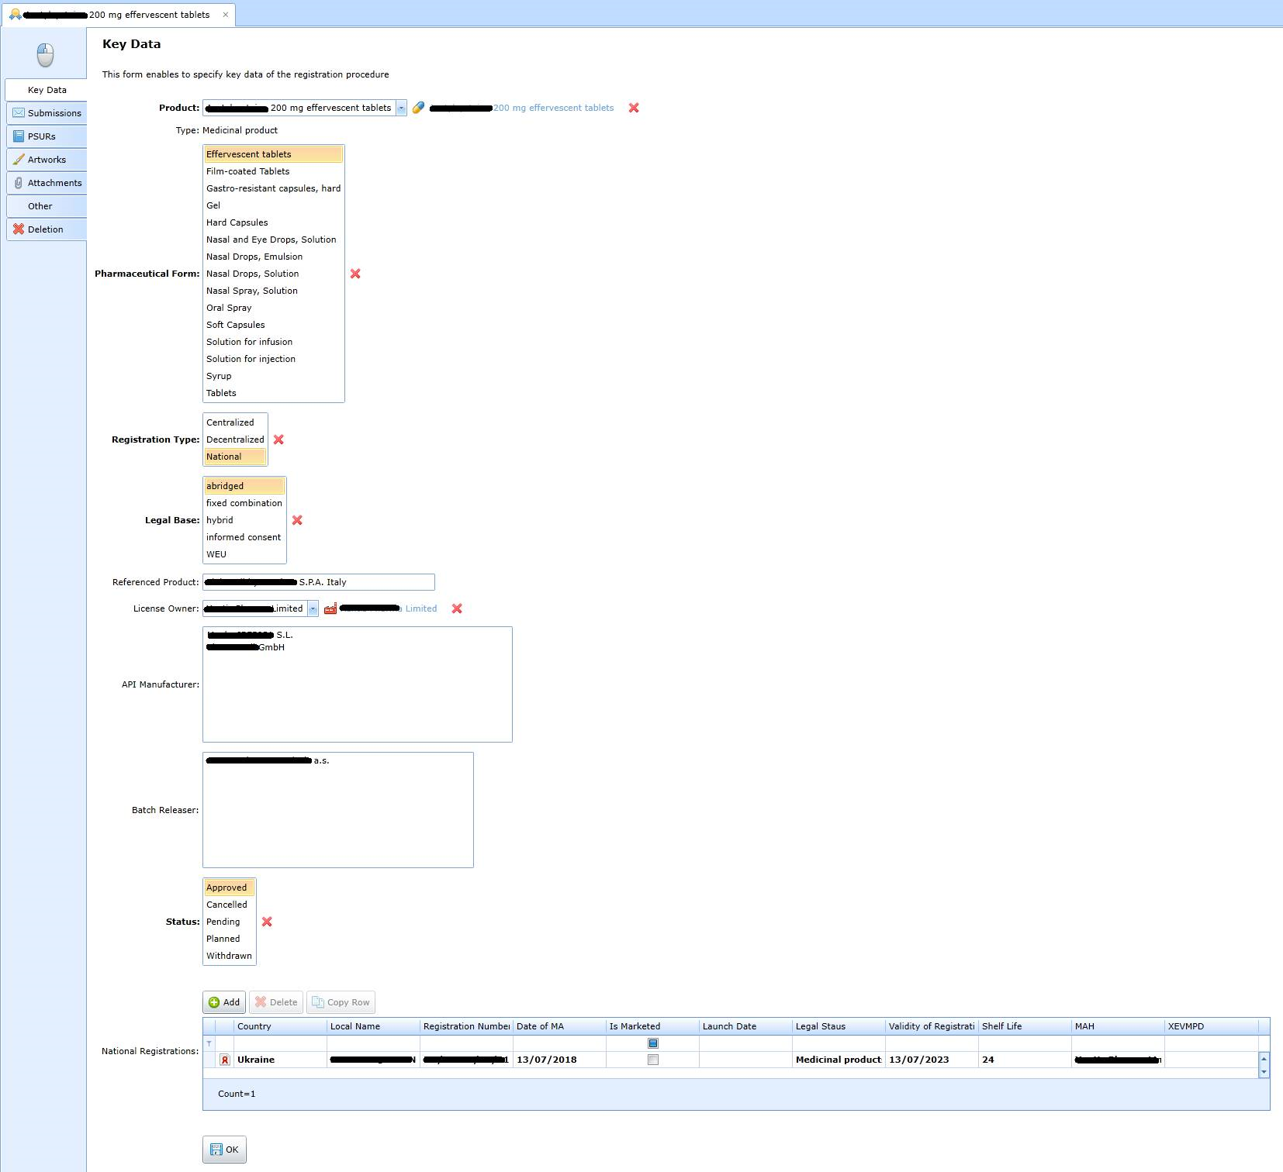Toggle the Is Marketed filter checkbox
Image resolution: width=1283 pixels, height=1172 pixels.
pyautogui.click(x=652, y=1043)
